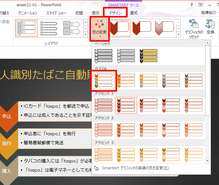
Task: Choose fifth カラフル brown range option
Action: 193,81
